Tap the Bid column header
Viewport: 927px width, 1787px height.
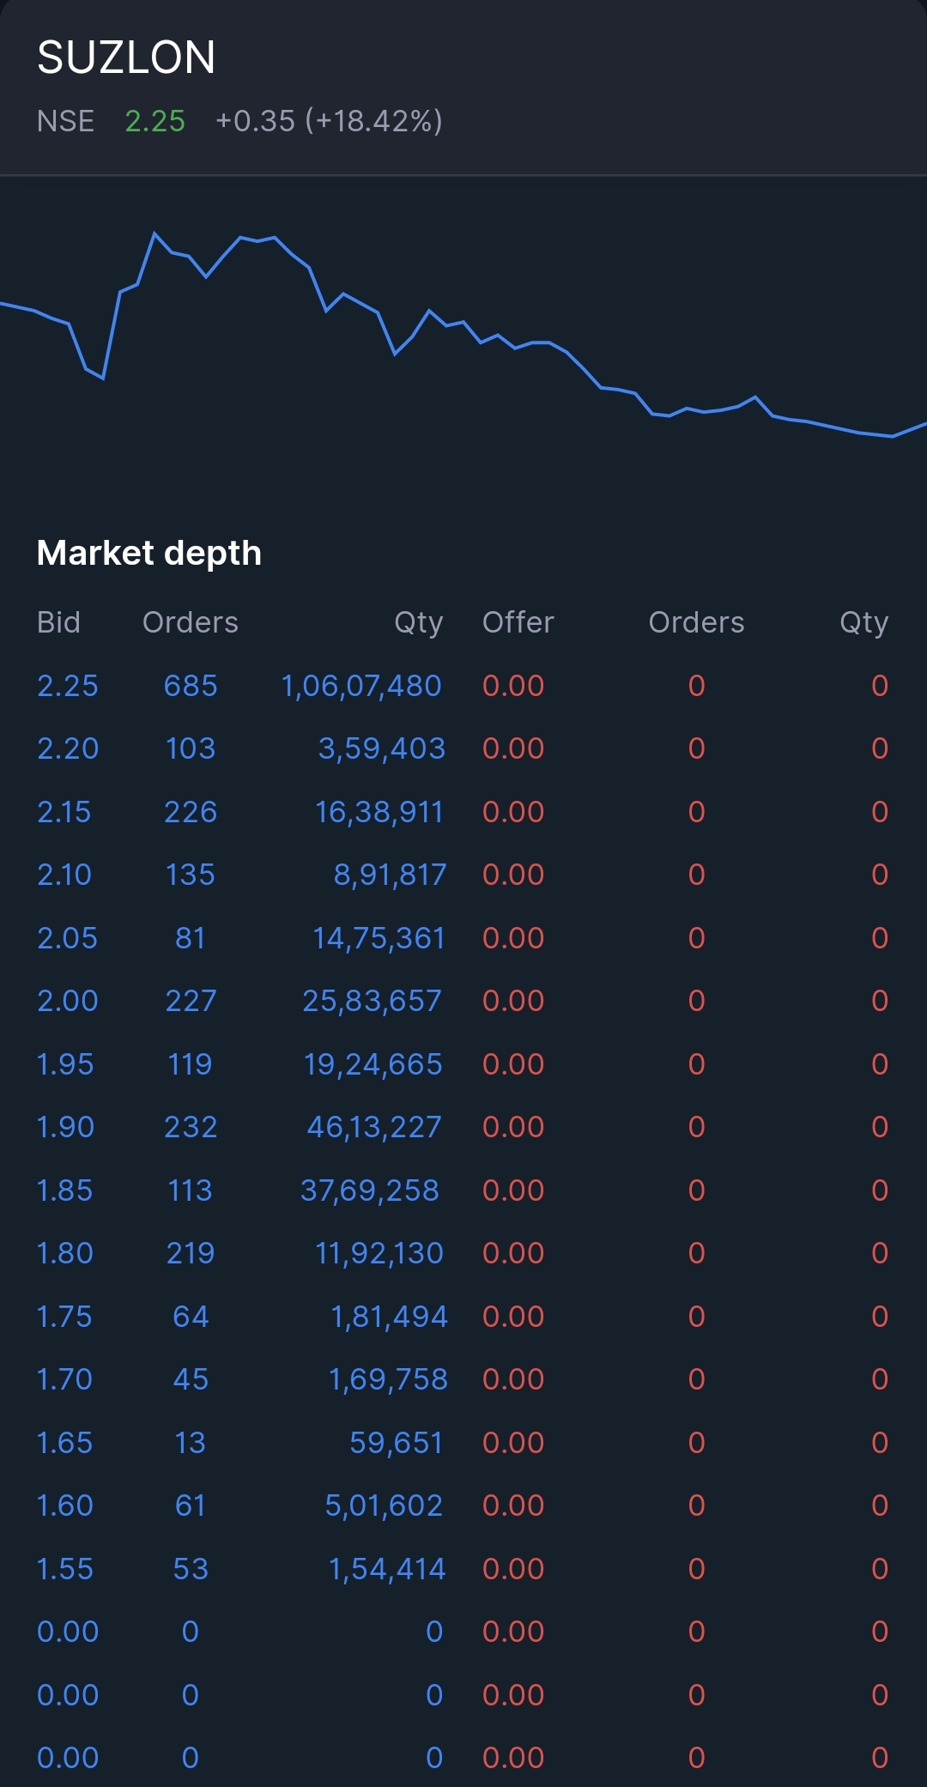(58, 622)
